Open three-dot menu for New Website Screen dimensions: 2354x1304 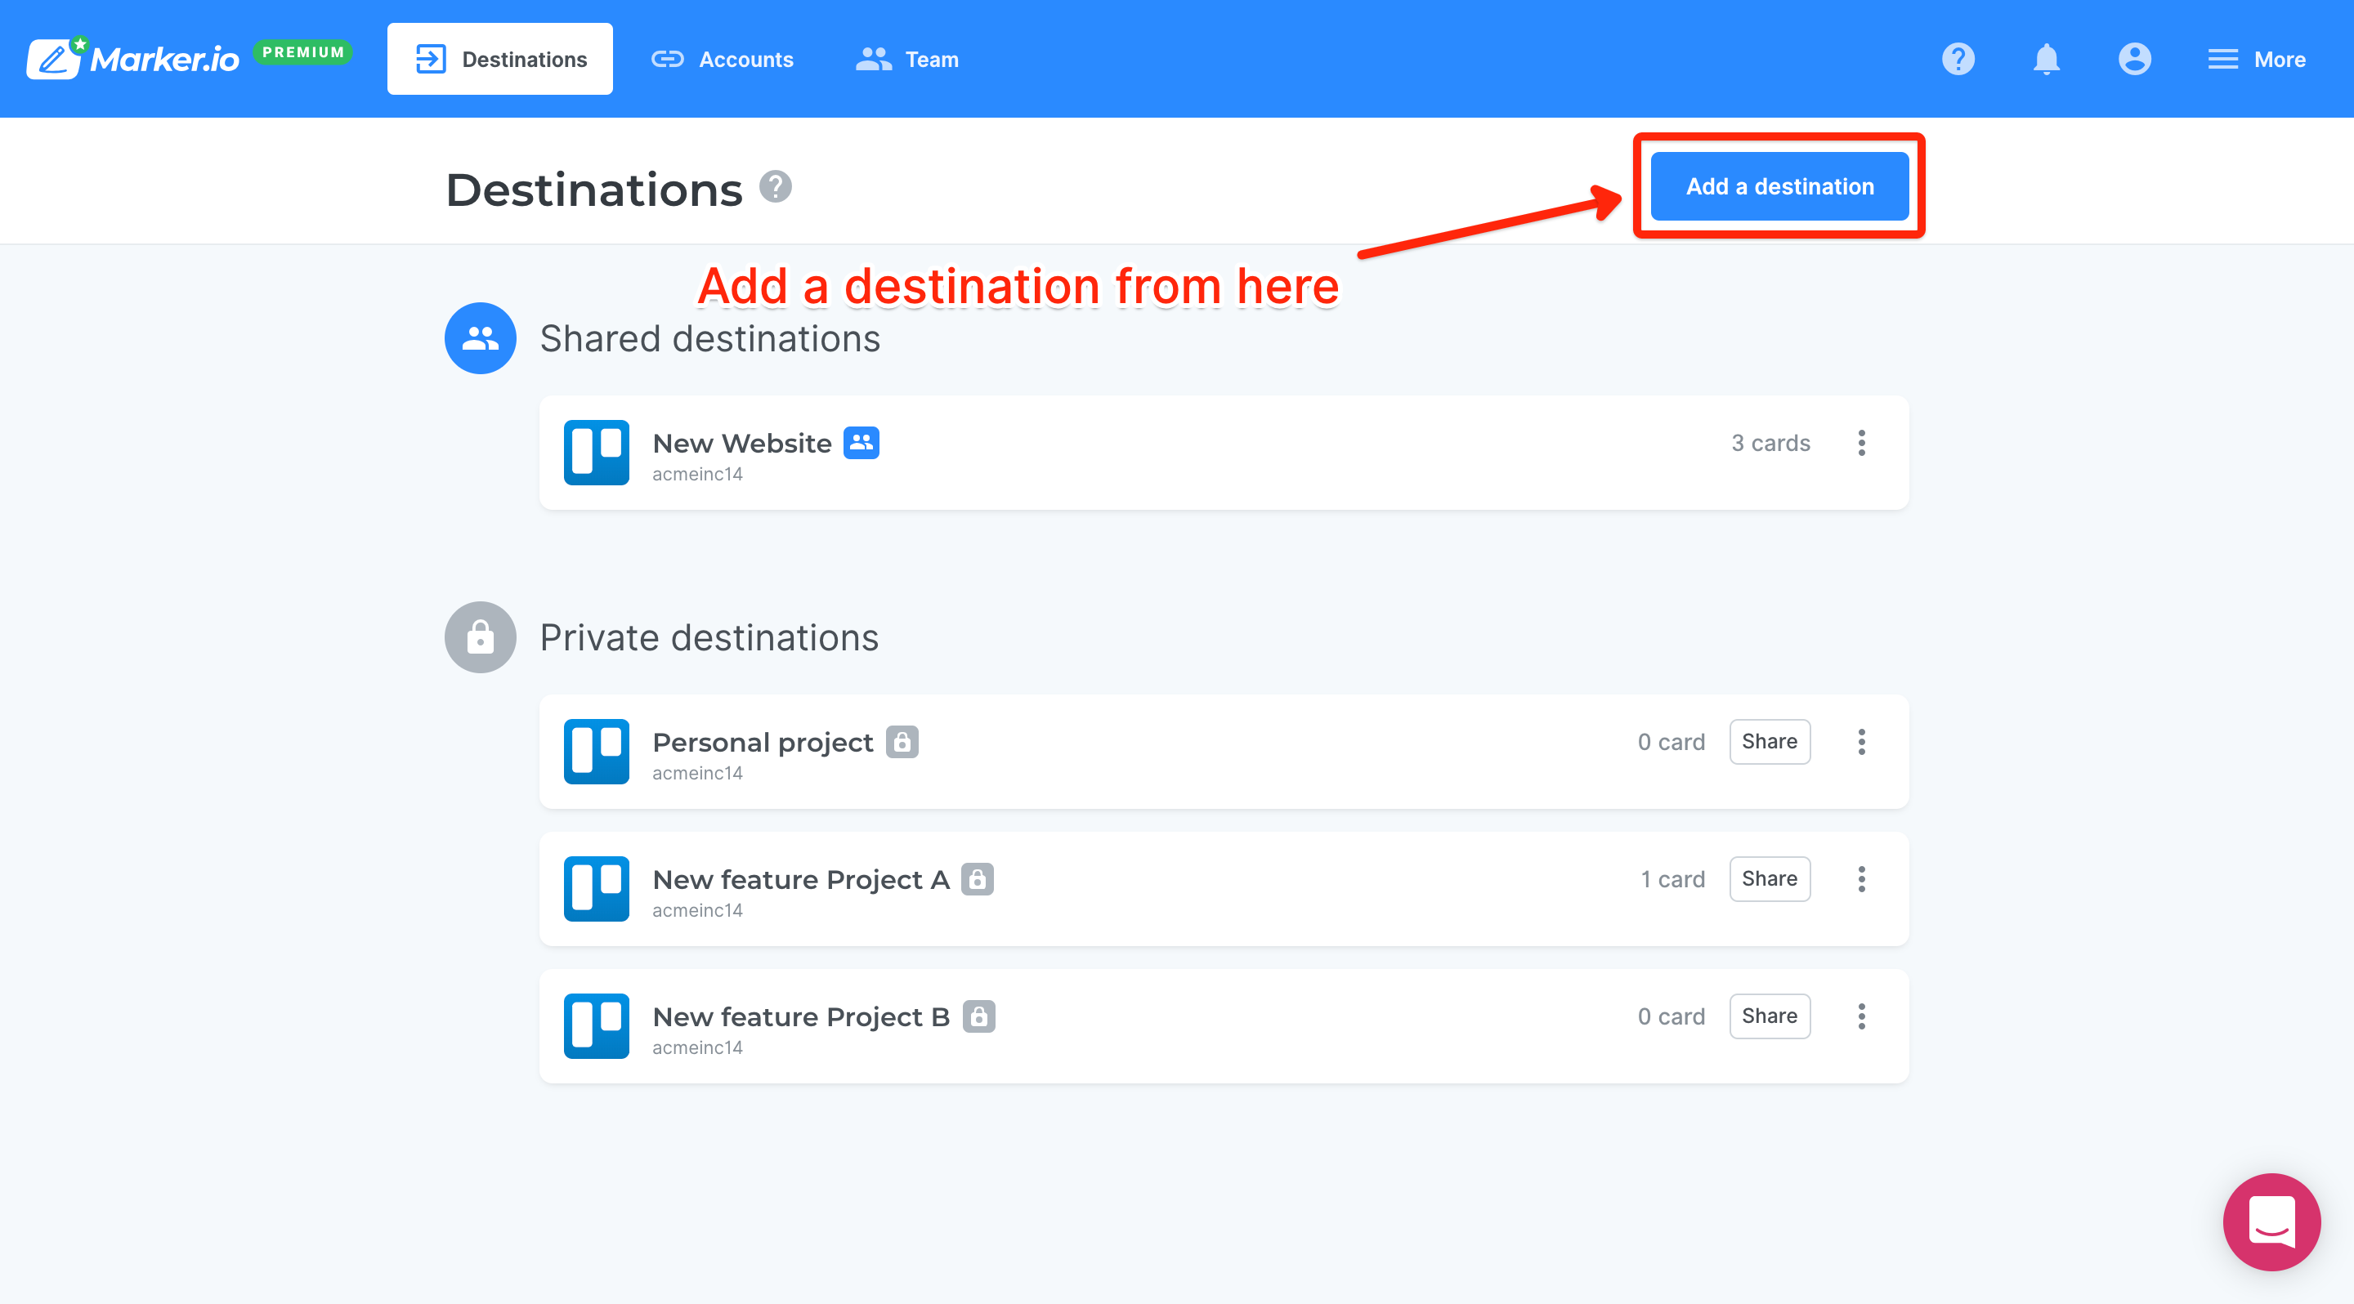(x=1861, y=443)
